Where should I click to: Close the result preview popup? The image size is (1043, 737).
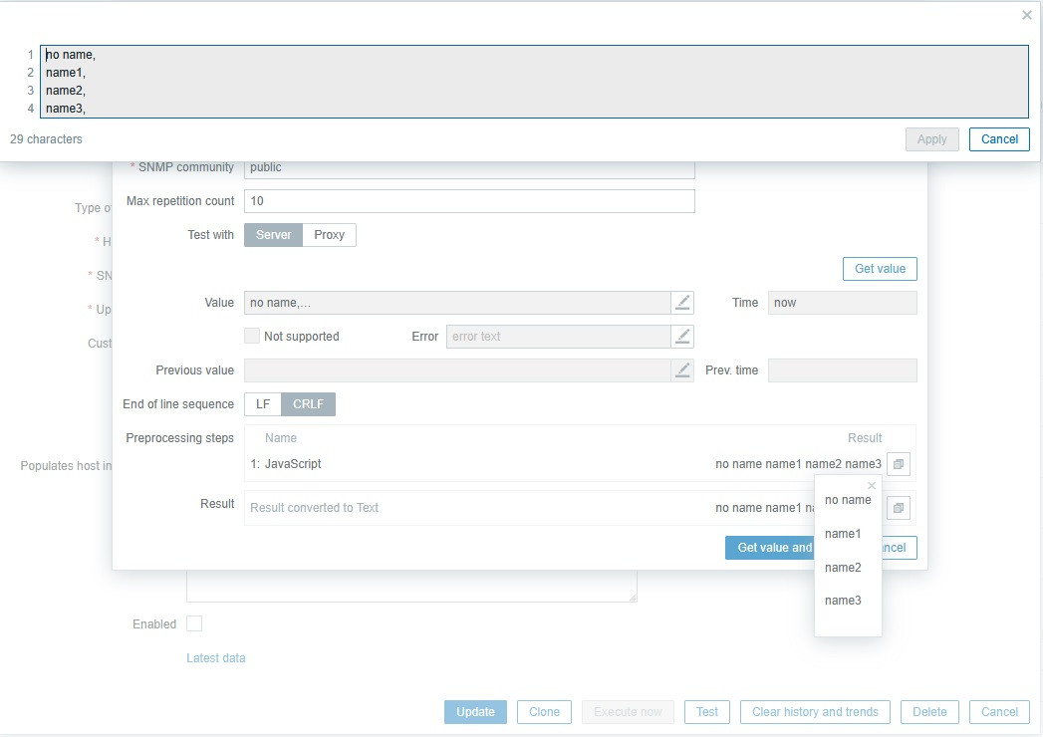(872, 486)
